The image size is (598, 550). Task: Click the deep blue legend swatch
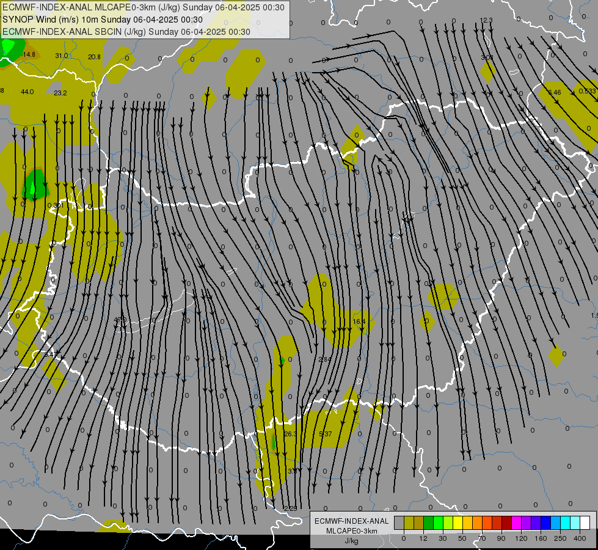[545, 522]
